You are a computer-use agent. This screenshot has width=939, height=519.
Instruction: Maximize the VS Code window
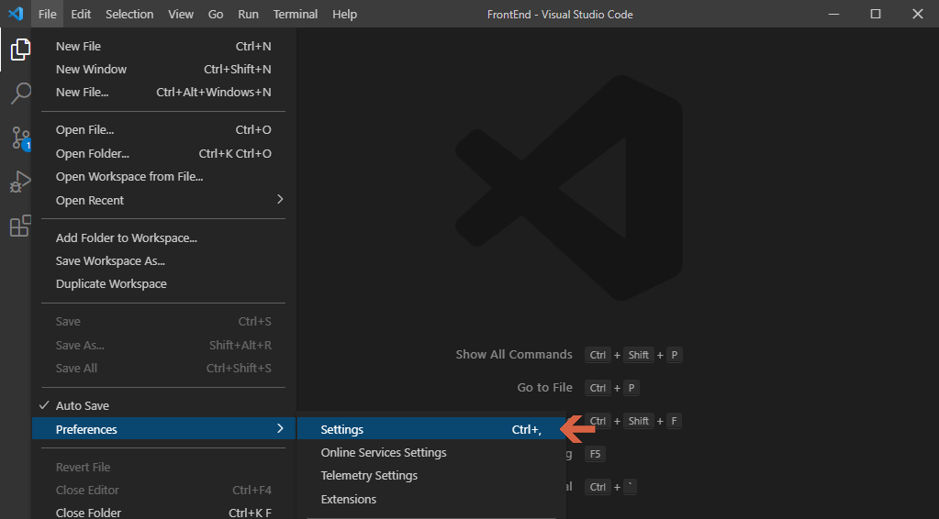[x=876, y=14]
